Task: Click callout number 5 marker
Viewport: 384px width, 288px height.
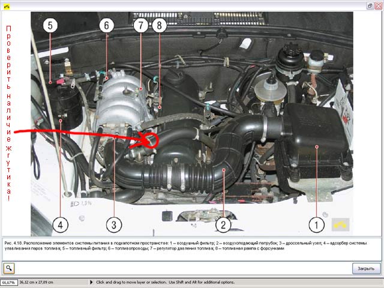Action: point(50,25)
